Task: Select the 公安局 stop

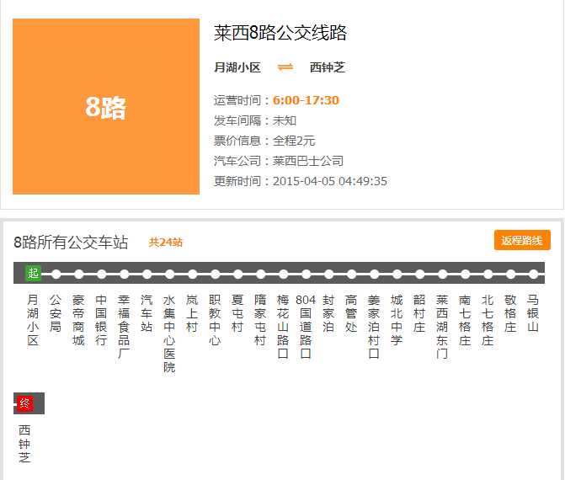Action: coord(56,313)
